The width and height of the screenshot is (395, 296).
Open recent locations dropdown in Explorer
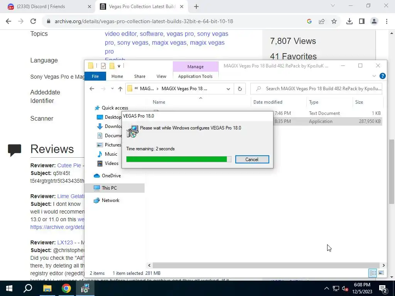[112, 89]
